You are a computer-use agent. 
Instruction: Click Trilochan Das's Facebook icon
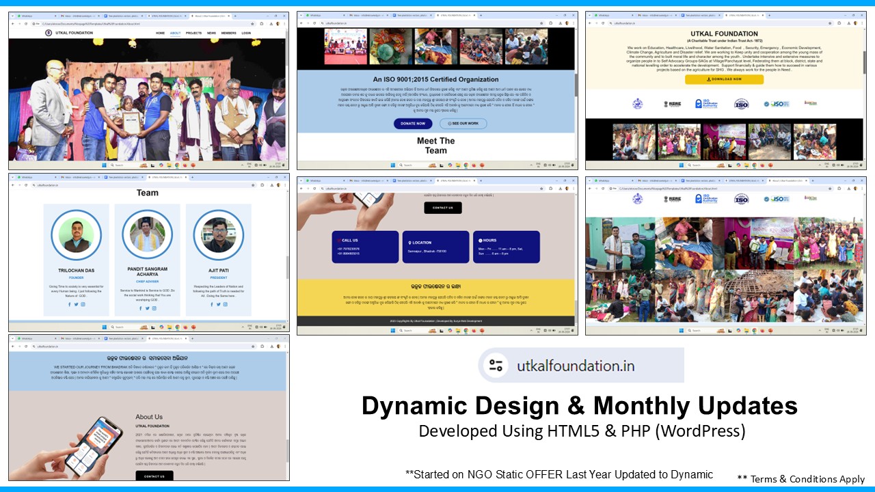click(x=69, y=304)
